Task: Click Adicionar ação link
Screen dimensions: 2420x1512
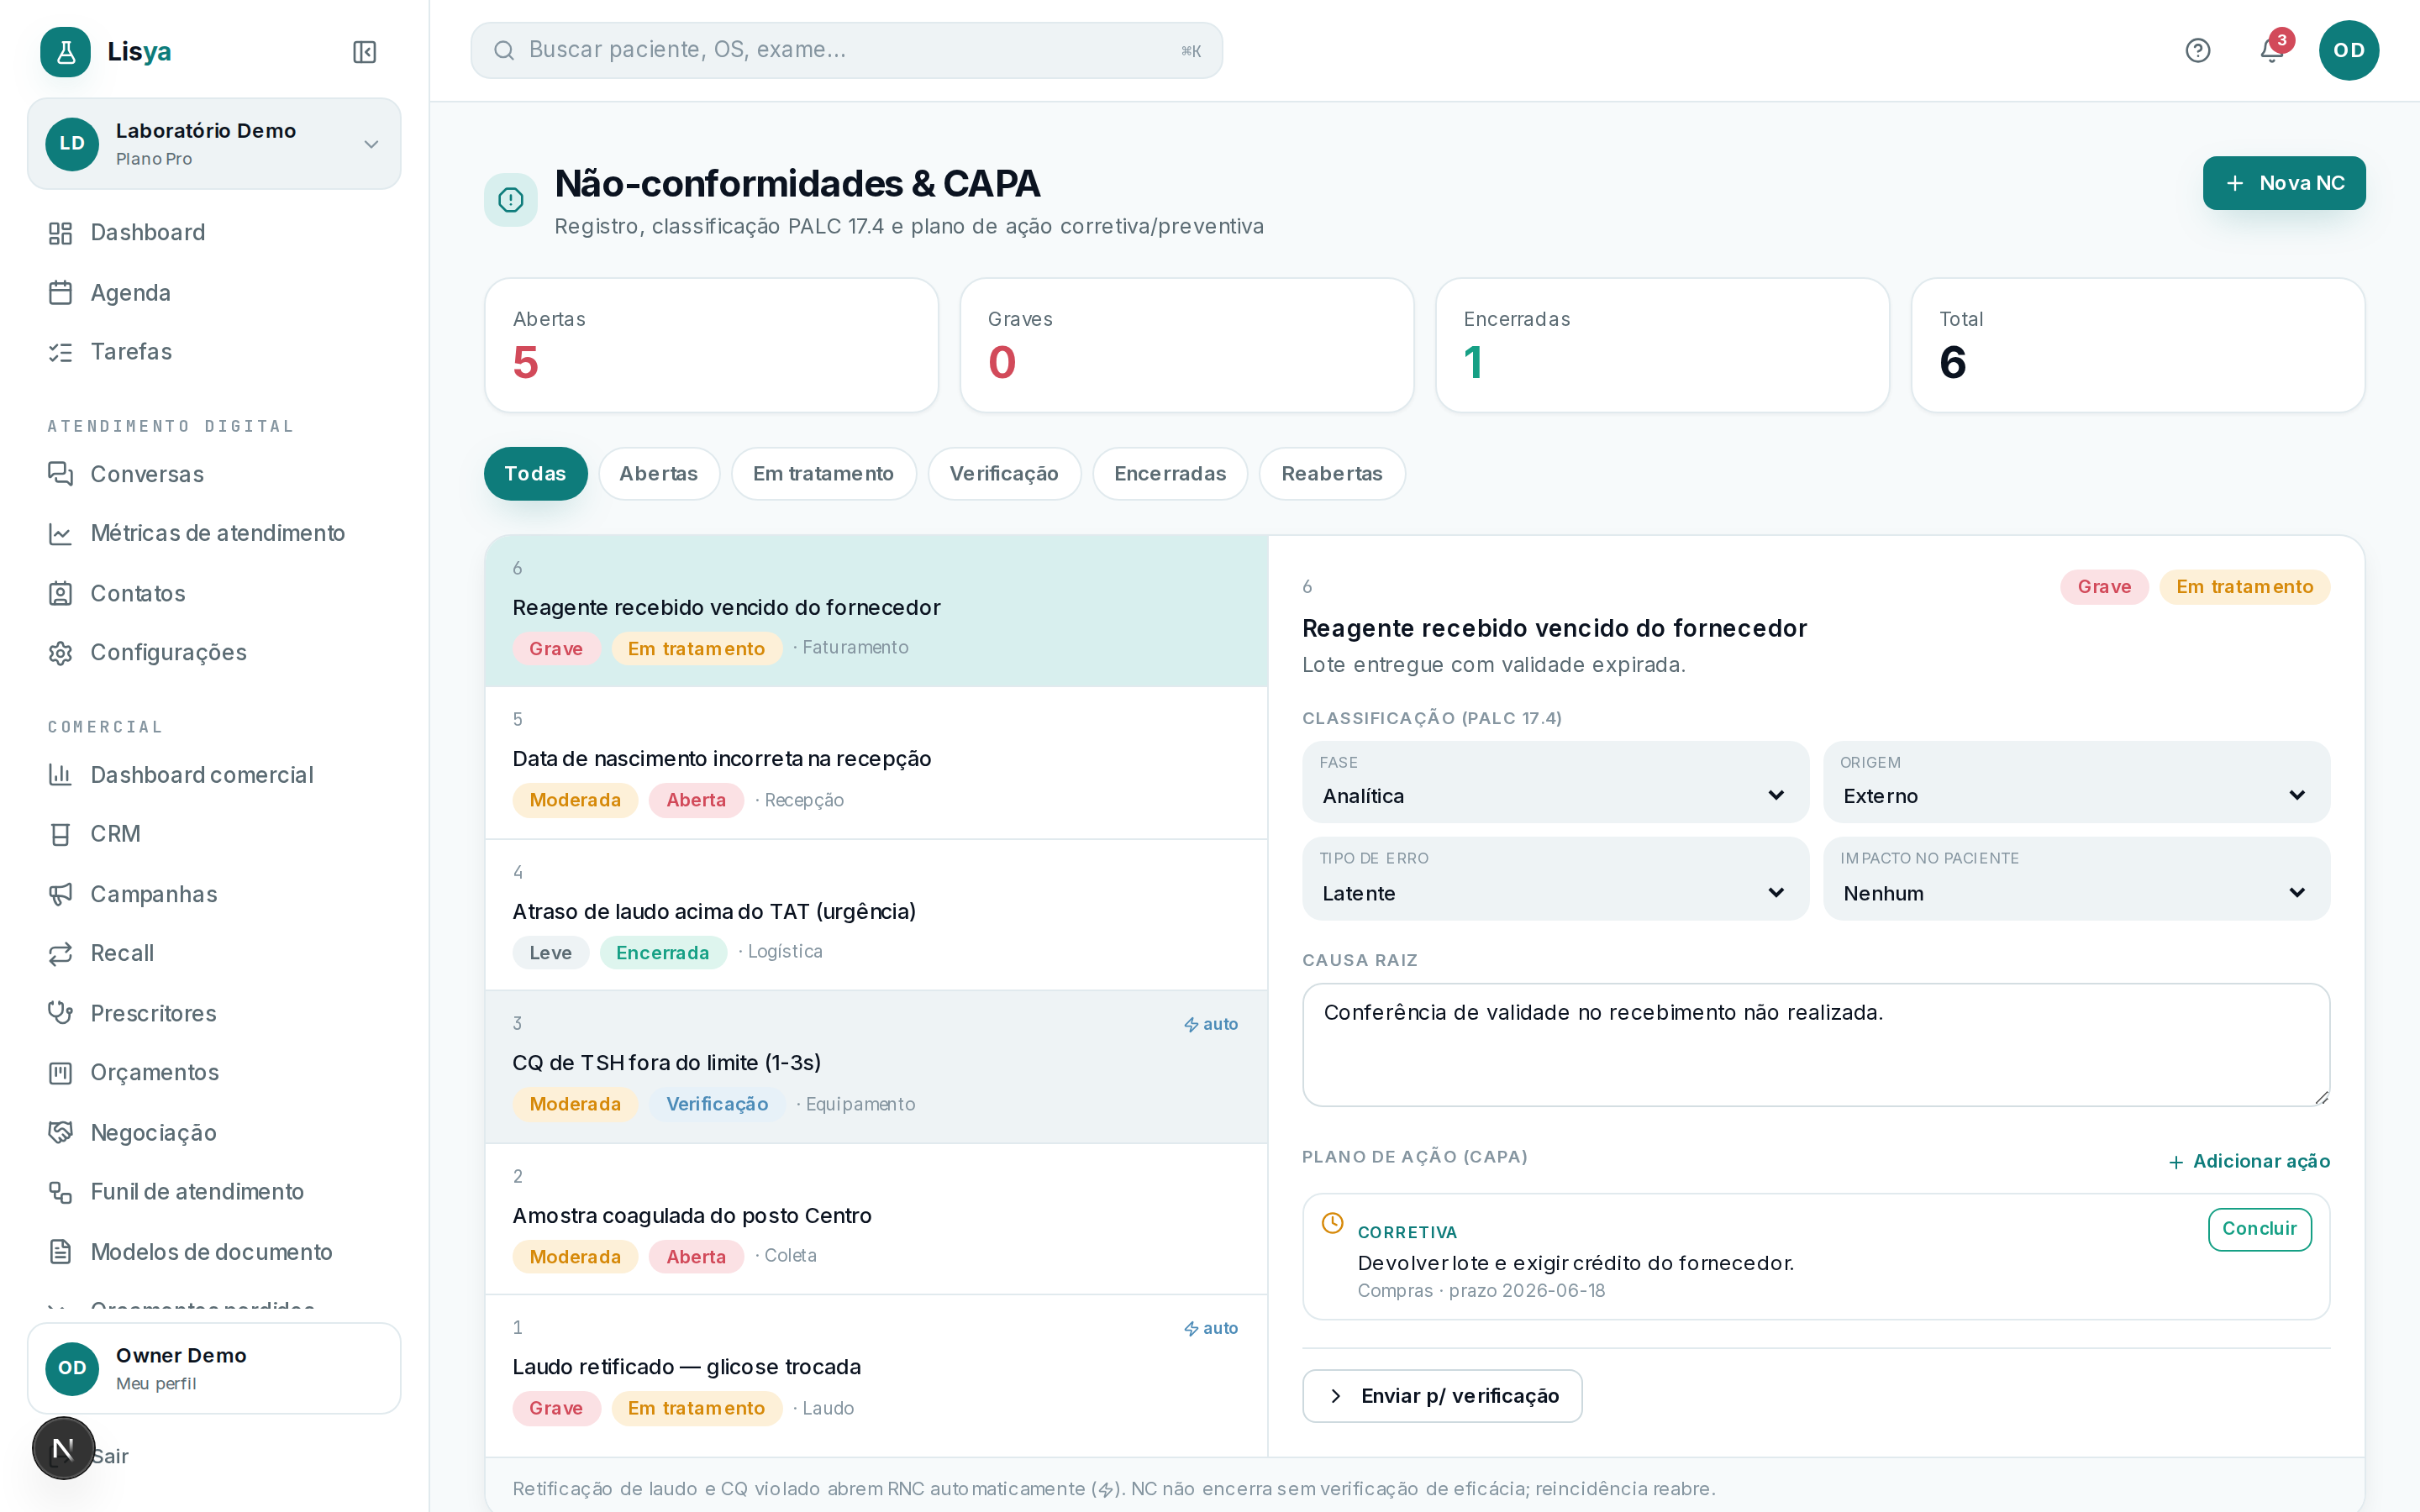Action: (x=2248, y=1161)
